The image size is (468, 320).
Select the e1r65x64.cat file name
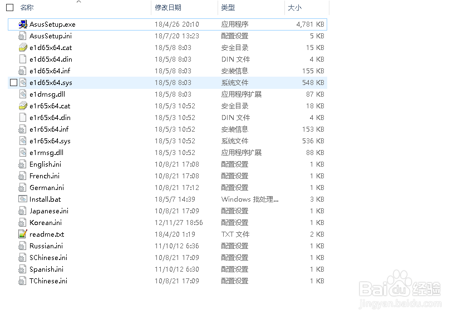[50, 106]
